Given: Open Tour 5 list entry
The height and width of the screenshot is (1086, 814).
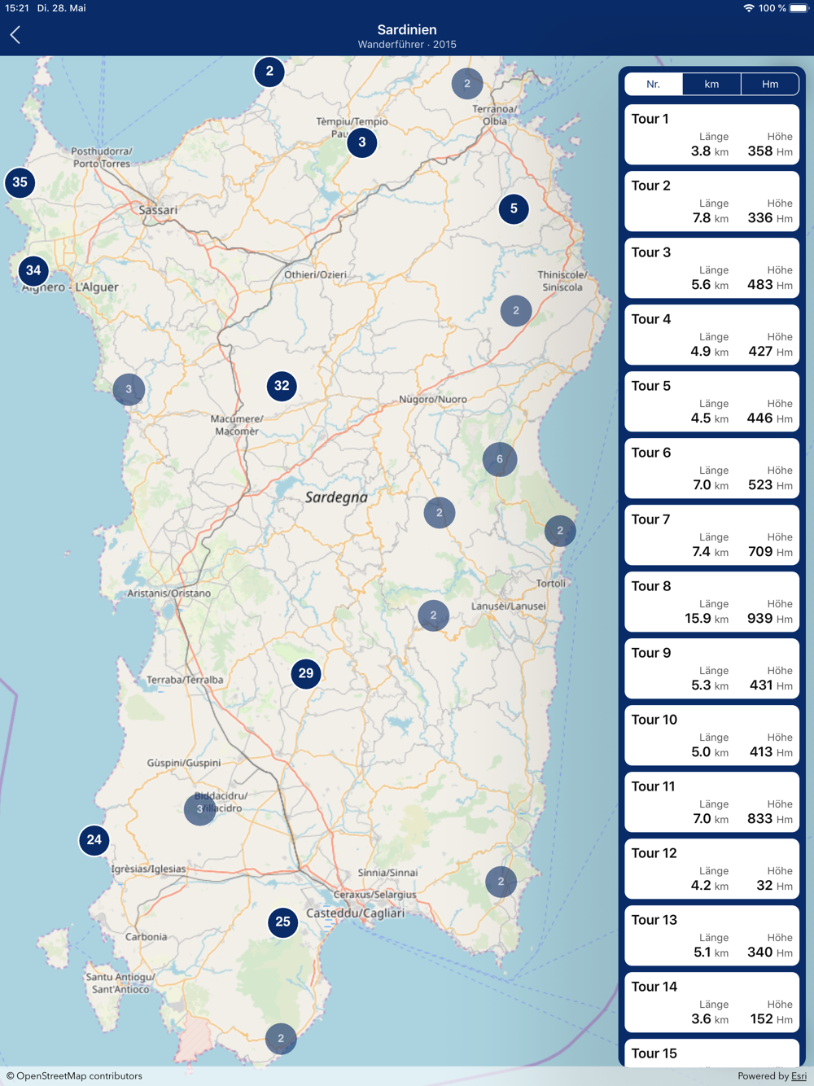Looking at the screenshot, I should (711, 401).
